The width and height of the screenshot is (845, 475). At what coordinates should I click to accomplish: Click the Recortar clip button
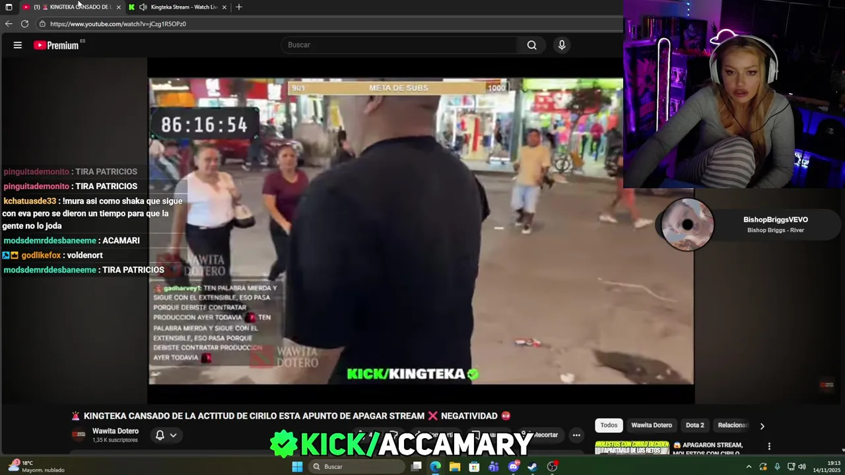540,435
